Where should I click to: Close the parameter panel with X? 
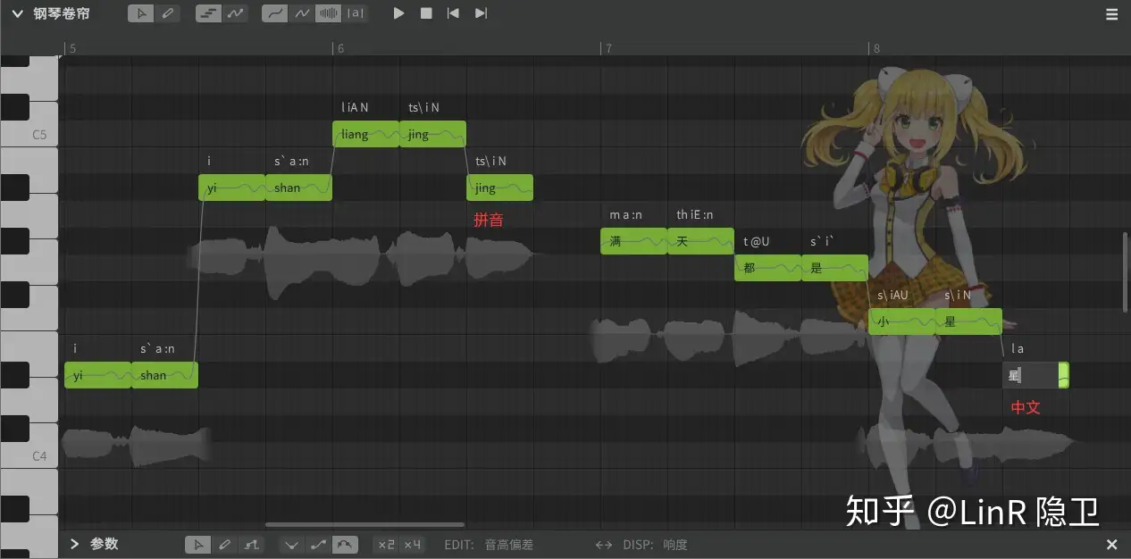click(x=1112, y=544)
